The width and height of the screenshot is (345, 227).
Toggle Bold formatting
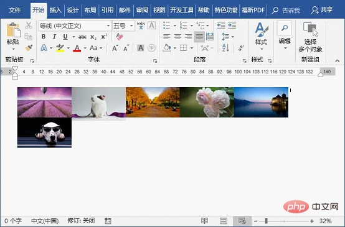pos(44,37)
